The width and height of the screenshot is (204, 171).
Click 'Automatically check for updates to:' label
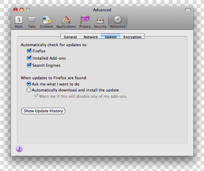click(x=54, y=45)
